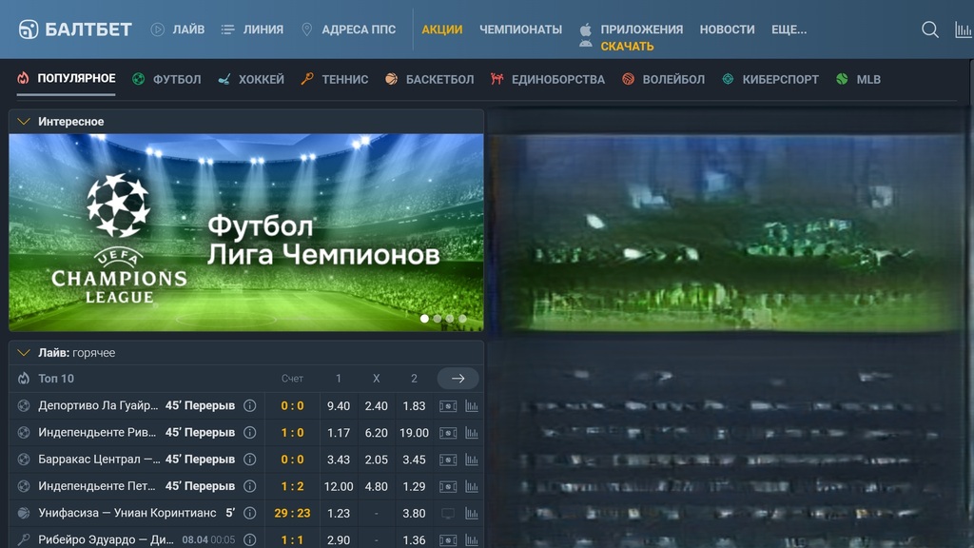Bet on odds 9.40 for Депортиво Ла Гуайра

[x=339, y=405]
